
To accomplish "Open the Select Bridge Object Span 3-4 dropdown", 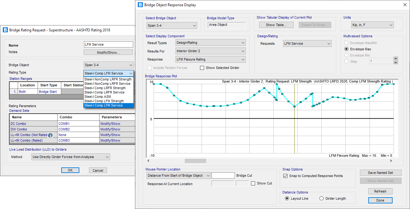I will (172, 25).
